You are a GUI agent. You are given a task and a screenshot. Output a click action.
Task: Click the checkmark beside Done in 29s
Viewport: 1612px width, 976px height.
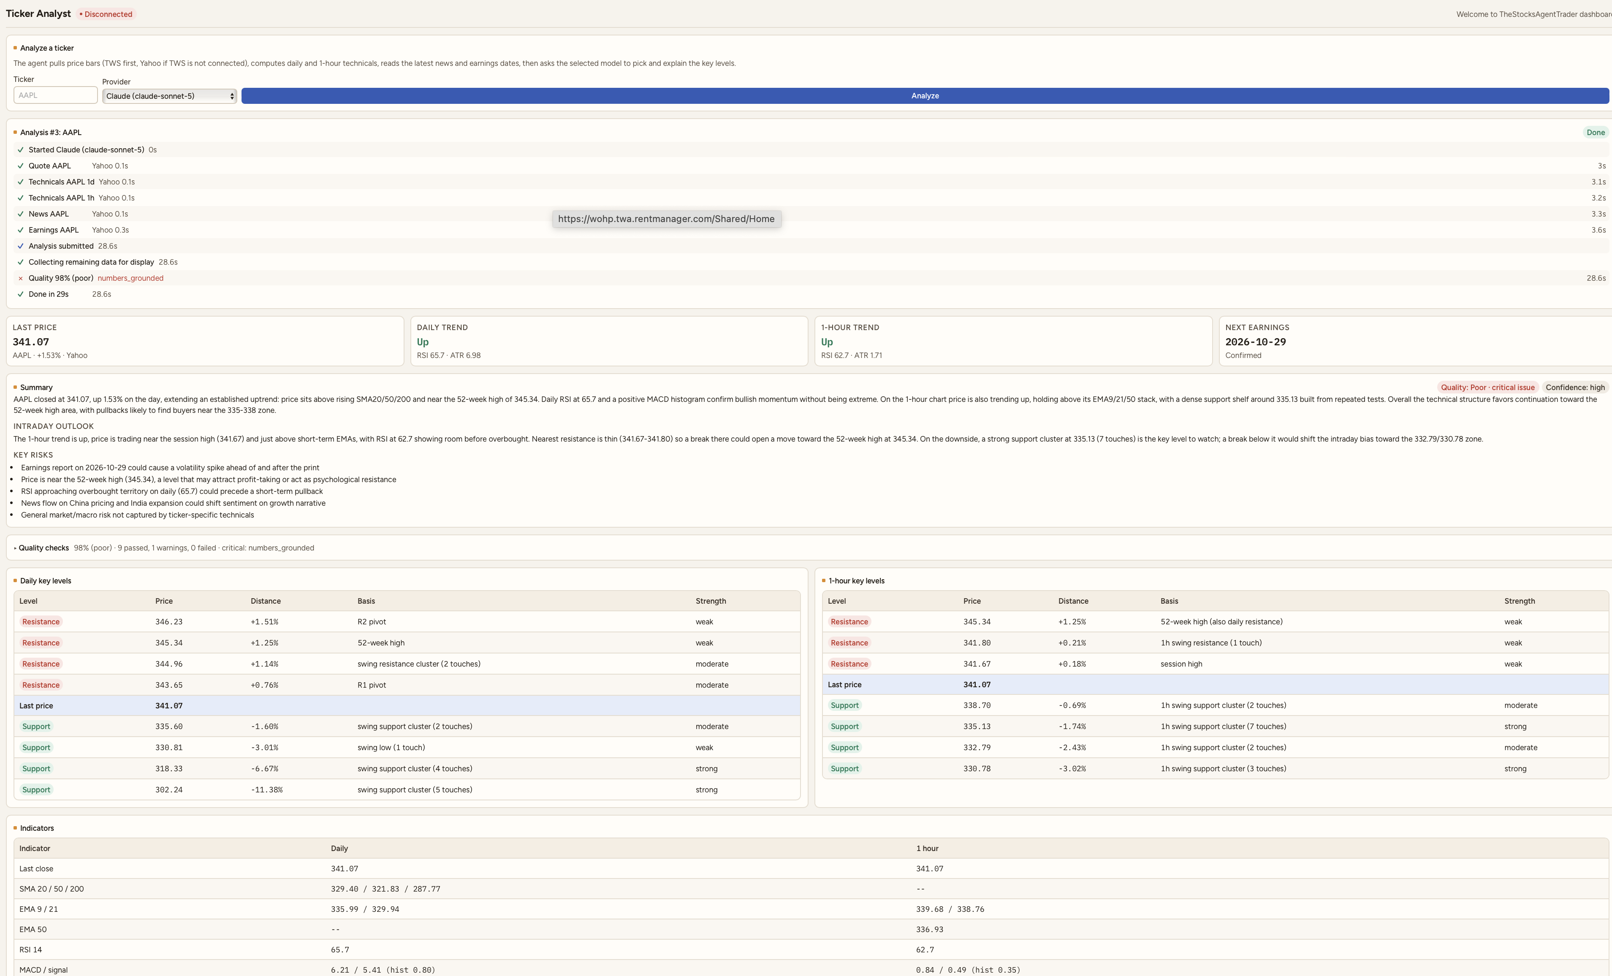coord(20,294)
